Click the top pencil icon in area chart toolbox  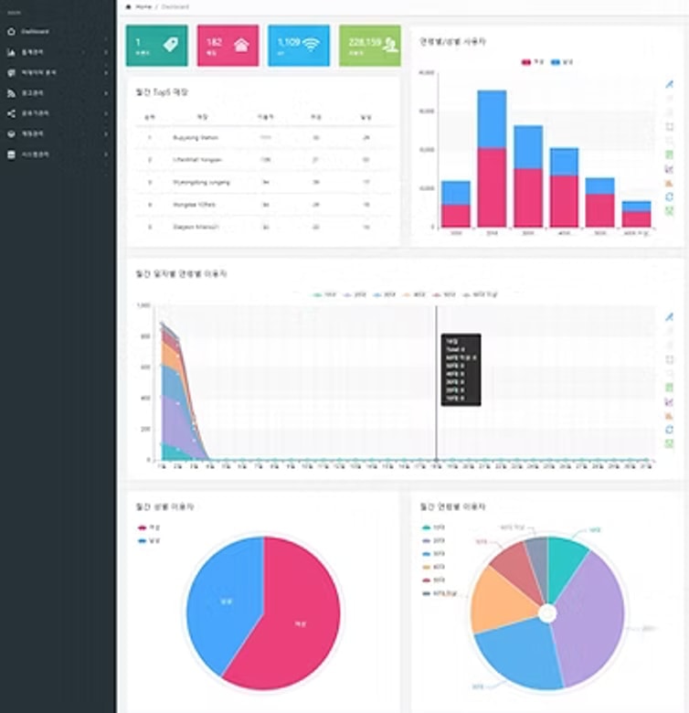pos(669,315)
